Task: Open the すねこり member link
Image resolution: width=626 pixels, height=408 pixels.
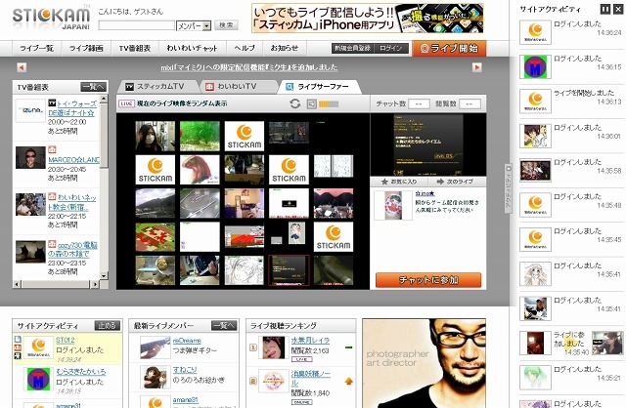Action: pyautogui.click(x=185, y=369)
